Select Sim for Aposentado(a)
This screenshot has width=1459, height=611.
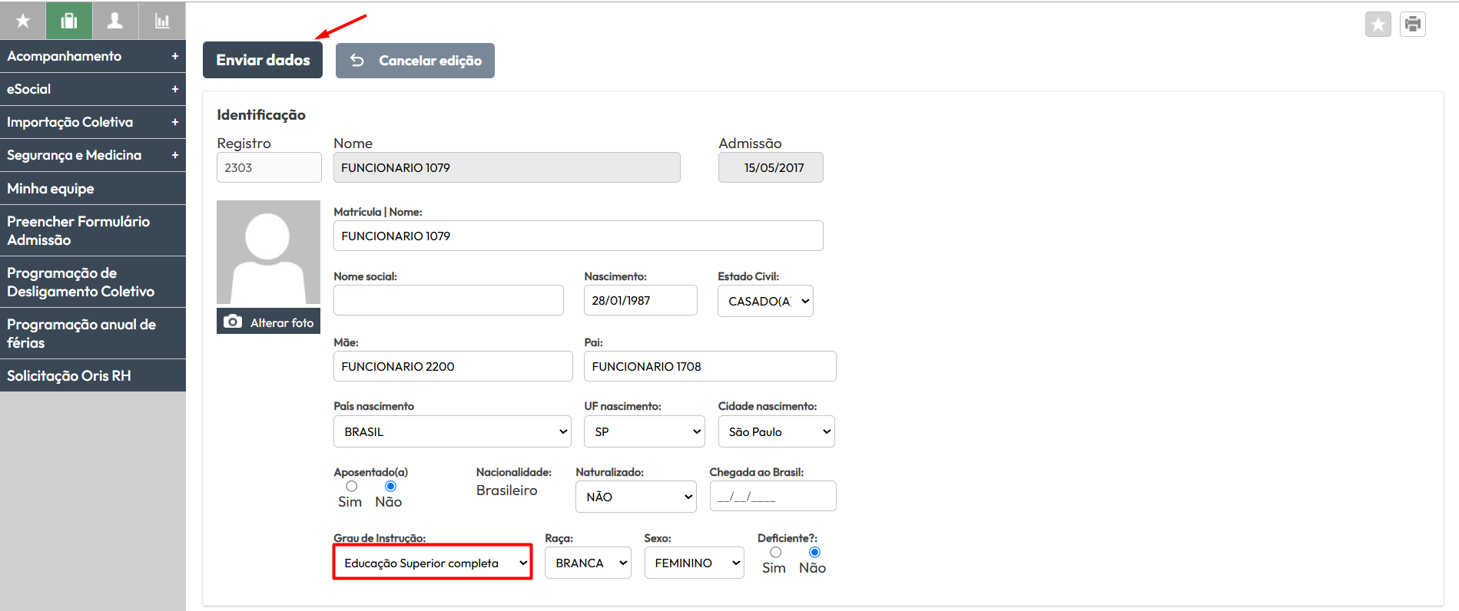point(351,486)
